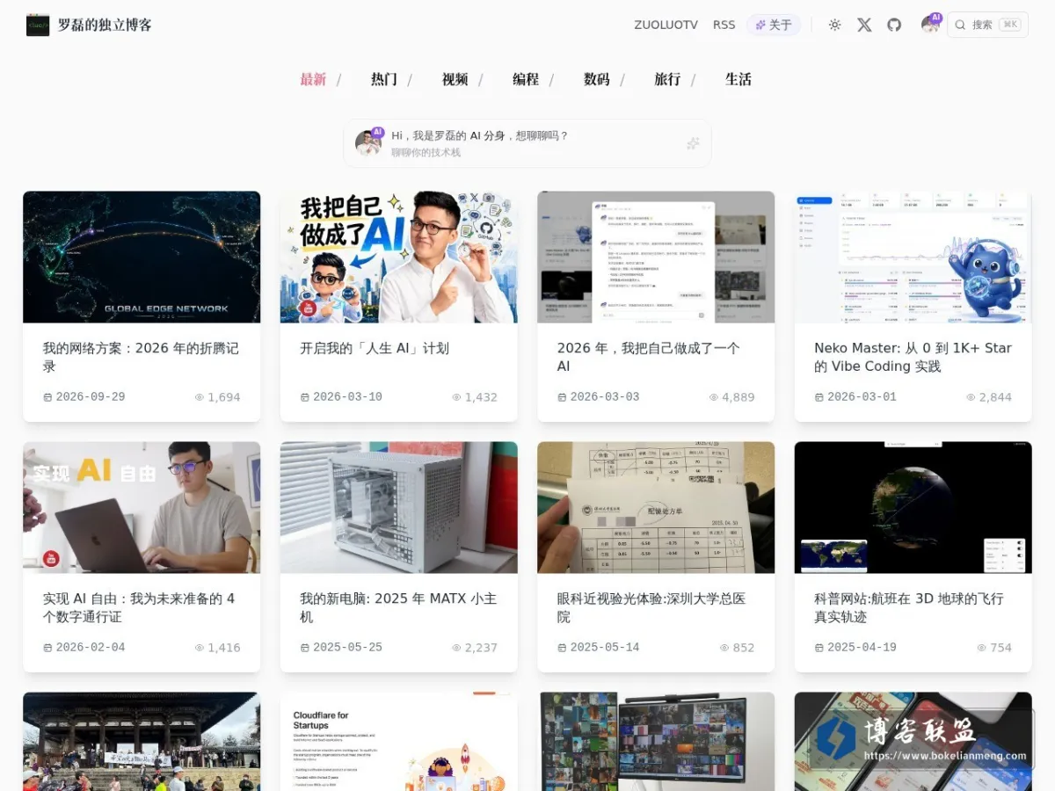
Task: Select the 视频 tab
Action: (455, 79)
